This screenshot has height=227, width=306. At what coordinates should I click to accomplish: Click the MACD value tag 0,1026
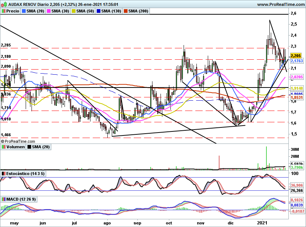tap(297, 200)
